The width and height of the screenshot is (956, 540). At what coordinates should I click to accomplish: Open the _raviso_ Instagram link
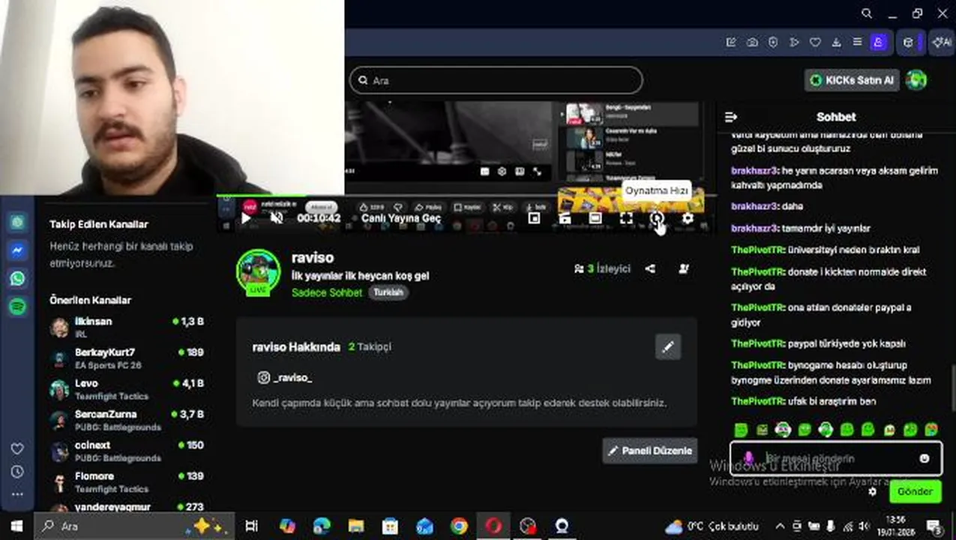285,378
